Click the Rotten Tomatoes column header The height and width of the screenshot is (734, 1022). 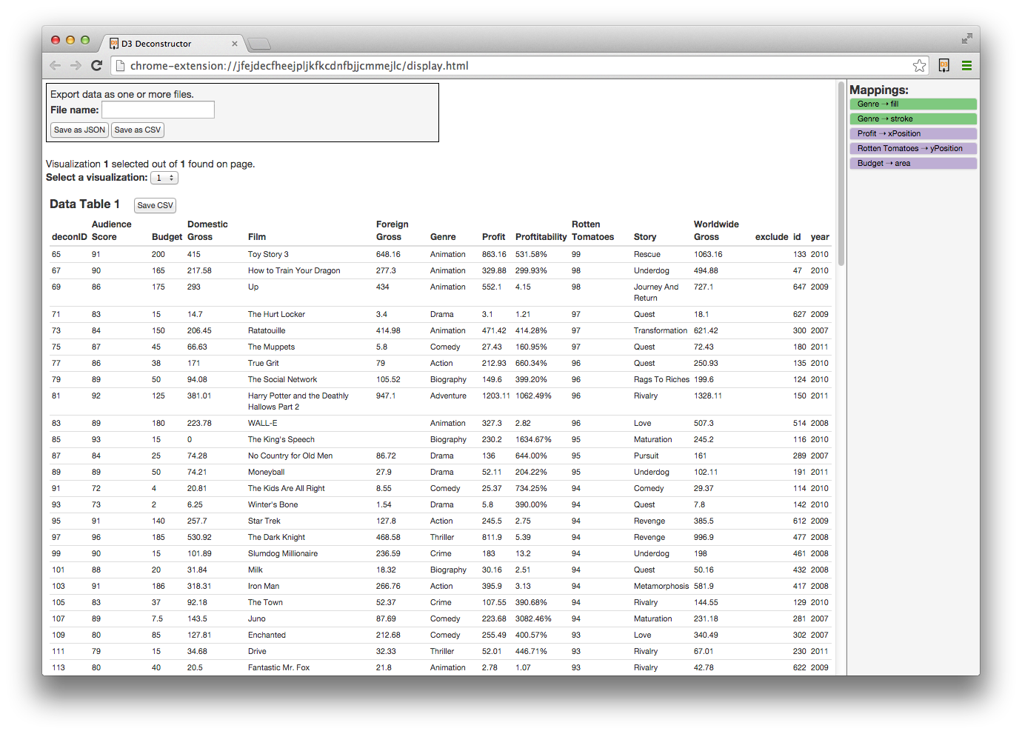pos(592,230)
